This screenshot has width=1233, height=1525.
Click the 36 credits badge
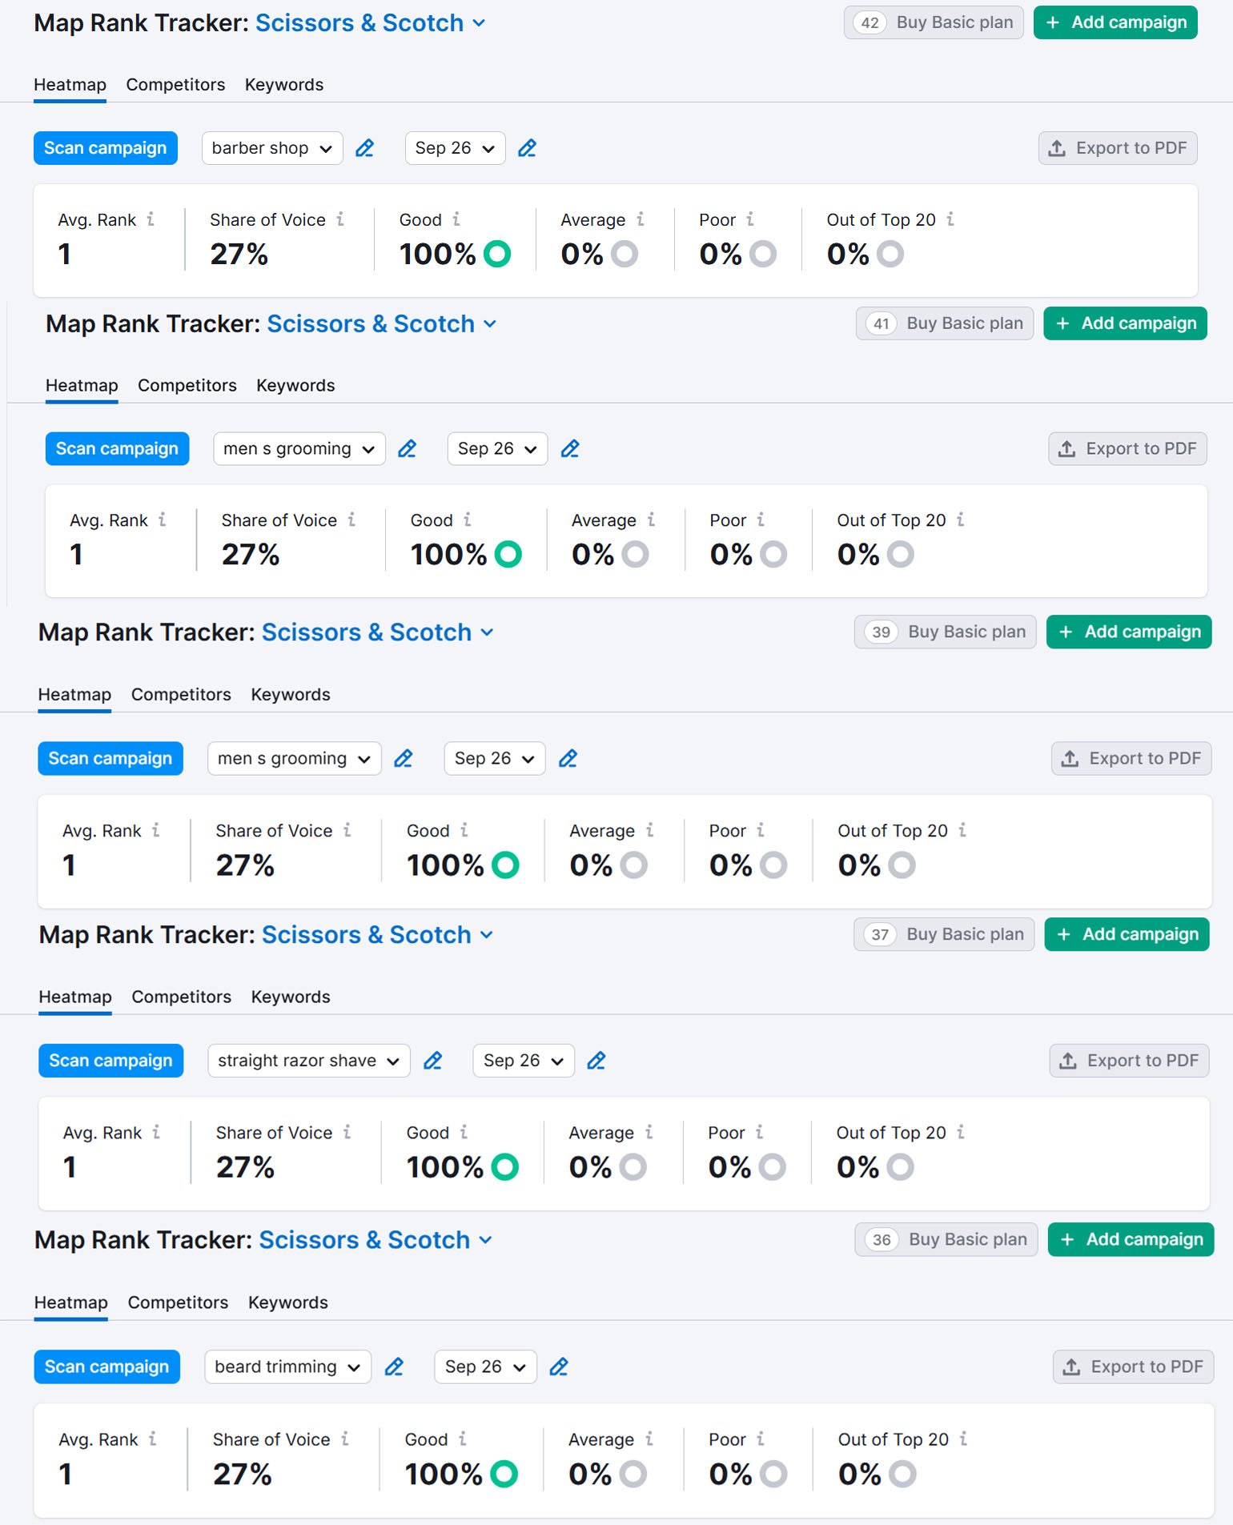click(x=882, y=1240)
